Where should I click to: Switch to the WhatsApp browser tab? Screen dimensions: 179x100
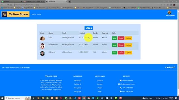pos(11,2)
